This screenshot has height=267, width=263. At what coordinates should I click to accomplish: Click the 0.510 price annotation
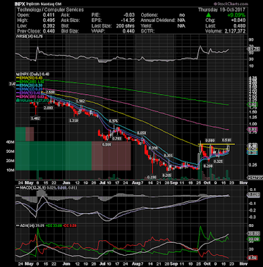[x=226, y=140]
